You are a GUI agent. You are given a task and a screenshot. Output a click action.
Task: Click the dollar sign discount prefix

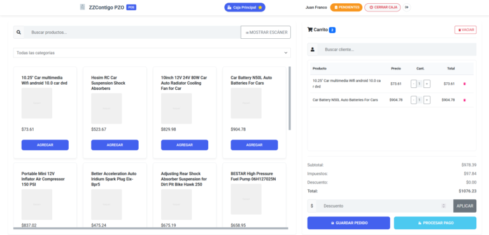[x=312, y=206]
